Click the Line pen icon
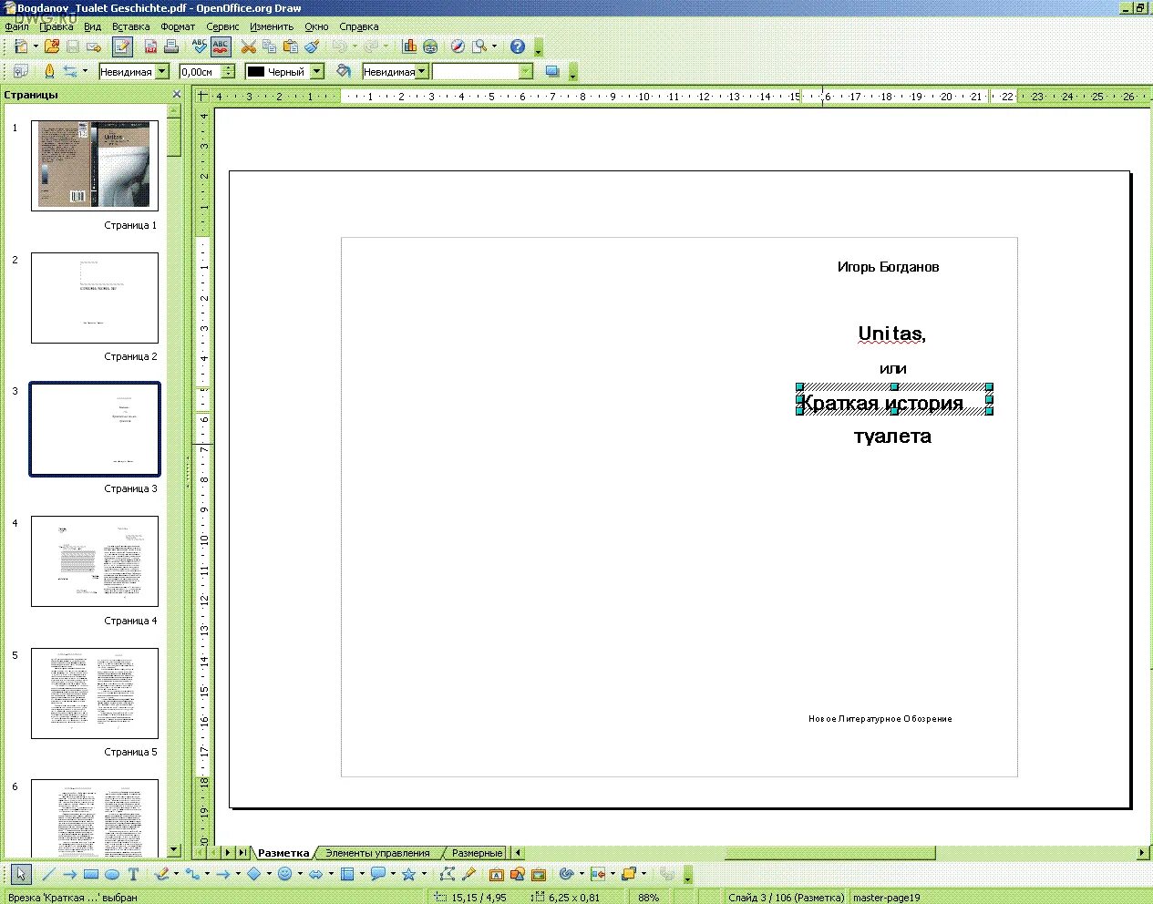This screenshot has height=904, width=1153. pos(48,71)
